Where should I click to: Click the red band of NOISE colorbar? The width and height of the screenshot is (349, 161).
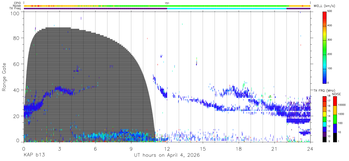click(x=335, y=101)
